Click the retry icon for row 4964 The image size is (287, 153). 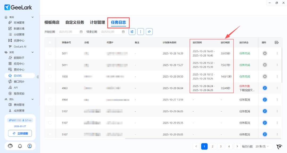[265, 100]
